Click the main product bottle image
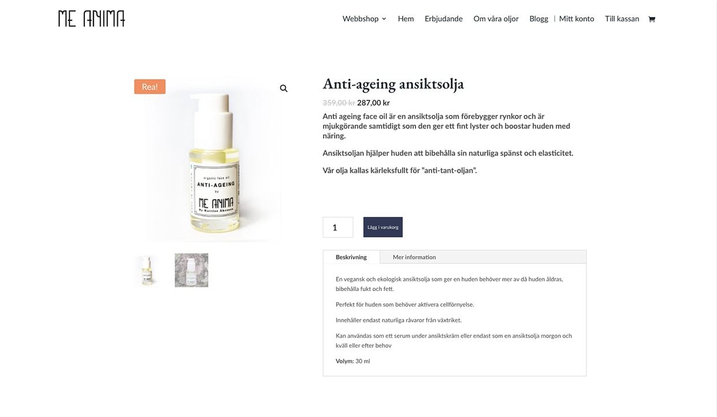 click(x=214, y=159)
